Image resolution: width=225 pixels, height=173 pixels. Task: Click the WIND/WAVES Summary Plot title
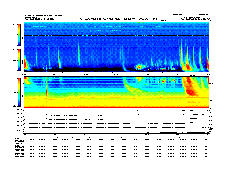pos(118,19)
